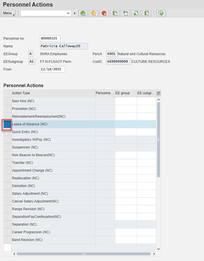Click the vertical scrollbar thumb

(159, 140)
